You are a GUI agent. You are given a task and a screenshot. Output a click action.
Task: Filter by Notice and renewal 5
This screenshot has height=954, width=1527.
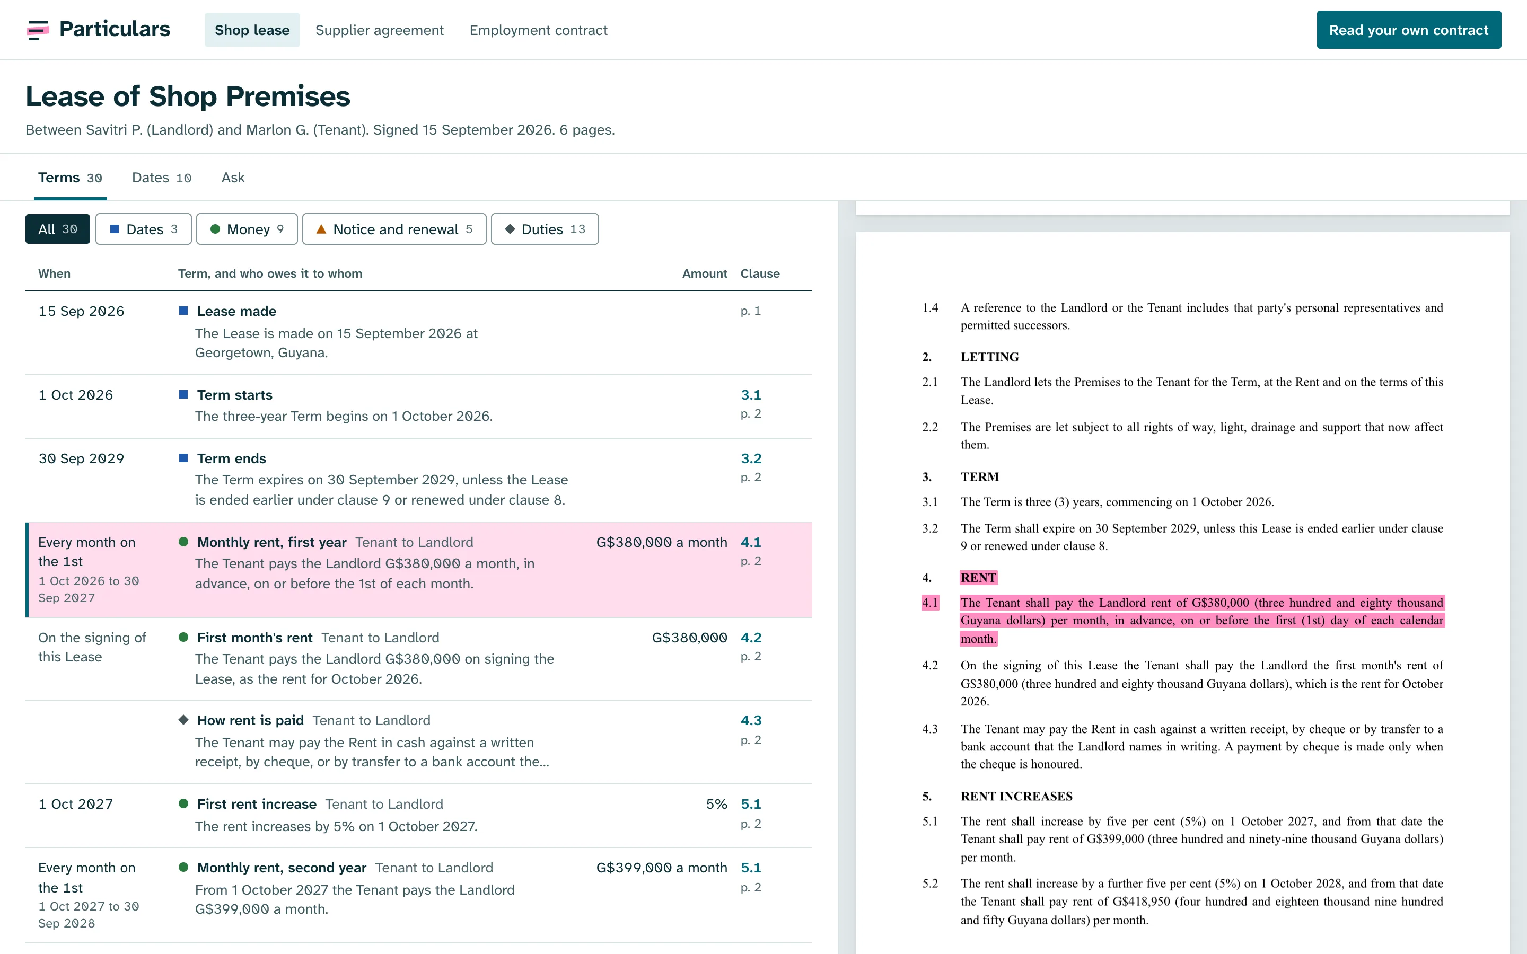pyautogui.click(x=394, y=229)
